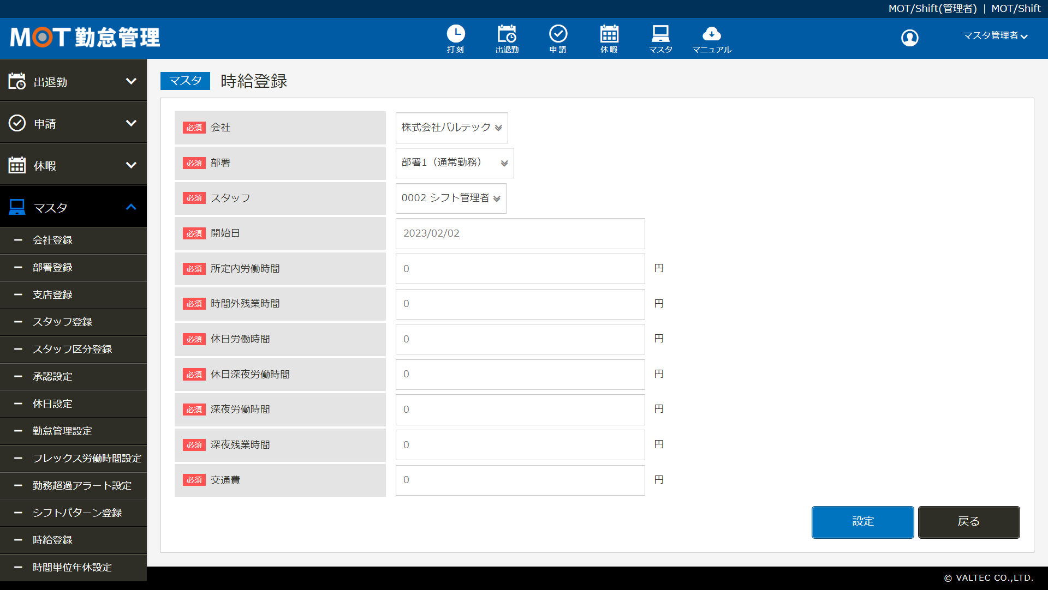Focus the 深夜残業時間 amount field

pyautogui.click(x=520, y=445)
